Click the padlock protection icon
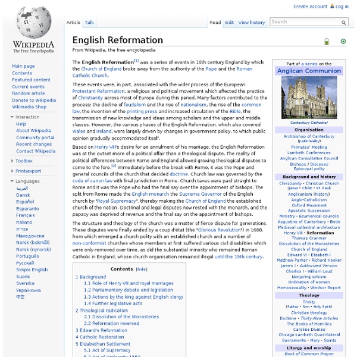The height and width of the screenshot is (357, 357). coord(327,42)
